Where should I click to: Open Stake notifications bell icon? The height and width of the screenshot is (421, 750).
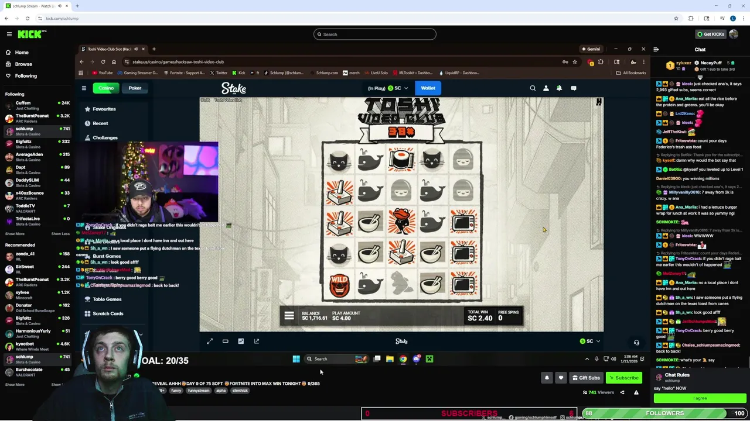(x=559, y=88)
